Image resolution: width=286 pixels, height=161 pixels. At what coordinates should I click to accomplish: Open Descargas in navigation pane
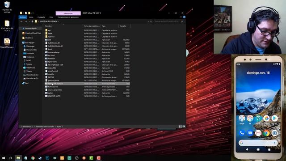coord(29,46)
